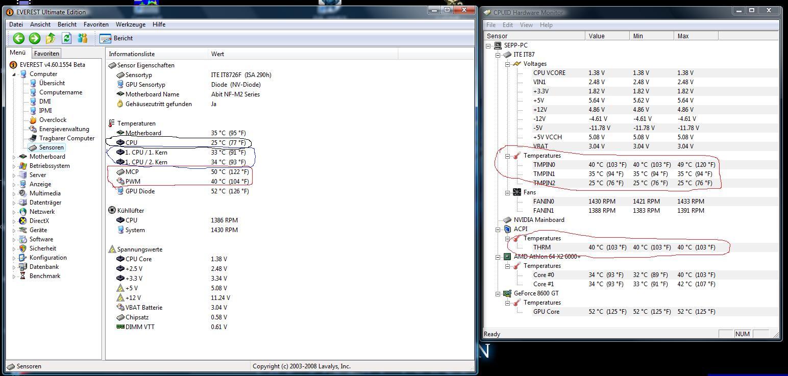Switch to the Favoriten tab in EVEREST
This screenshot has width=788, height=376.
pos(46,54)
